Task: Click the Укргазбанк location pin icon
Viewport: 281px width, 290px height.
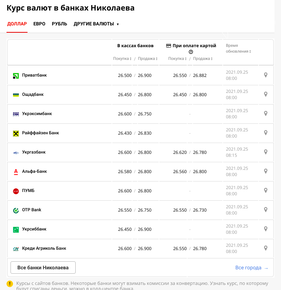Action: 265,152
